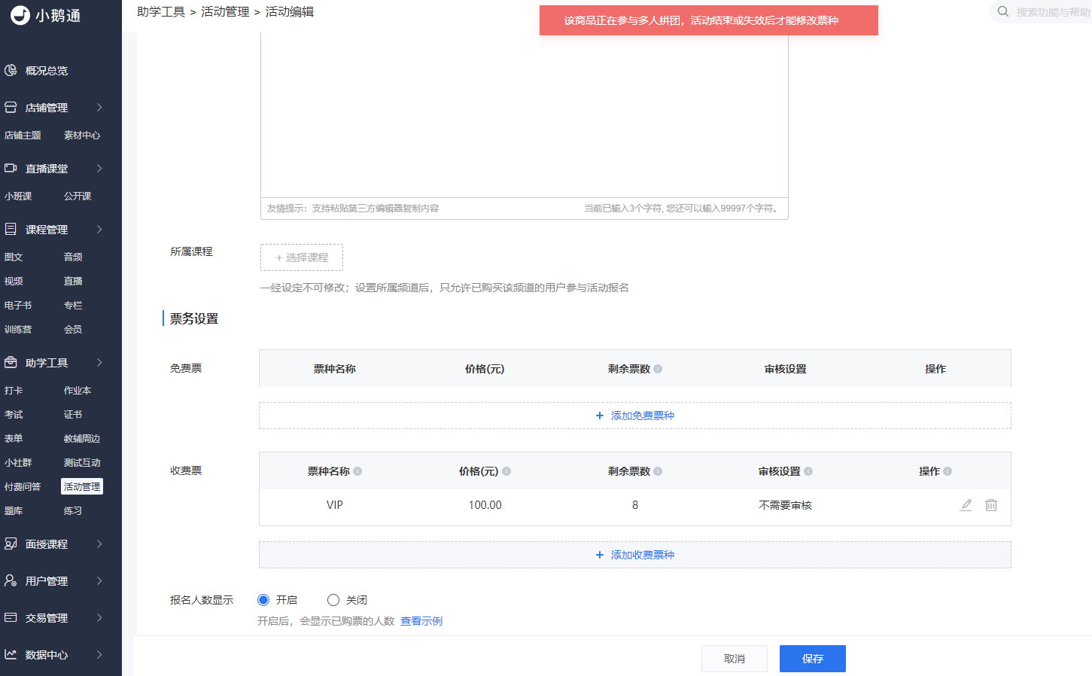
Task: Click the 选择课程 button
Action: point(302,257)
